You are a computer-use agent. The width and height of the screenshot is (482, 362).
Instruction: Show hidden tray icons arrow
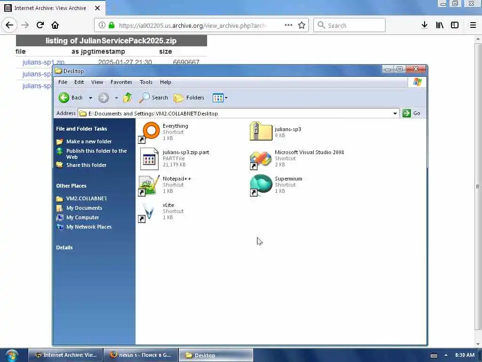pyautogui.click(x=446, y=355)
